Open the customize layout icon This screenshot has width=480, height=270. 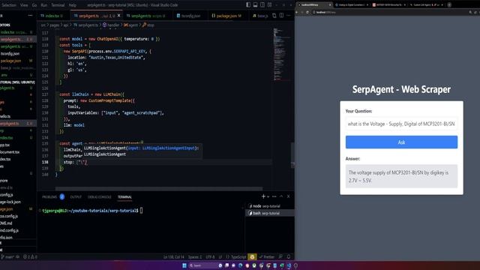(x=270, y=5)
